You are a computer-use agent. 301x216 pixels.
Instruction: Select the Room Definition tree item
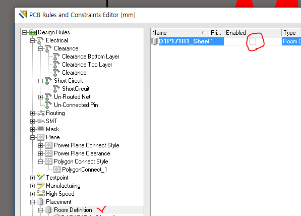[x=73, y=210]
